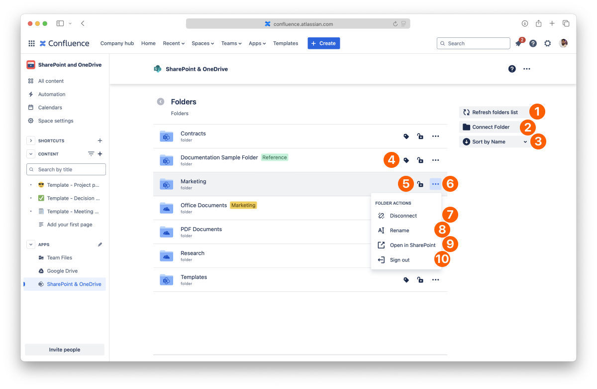Screen dimensions: 597x389
Task: Open the notifications bell icon
Action: point(518,44)
